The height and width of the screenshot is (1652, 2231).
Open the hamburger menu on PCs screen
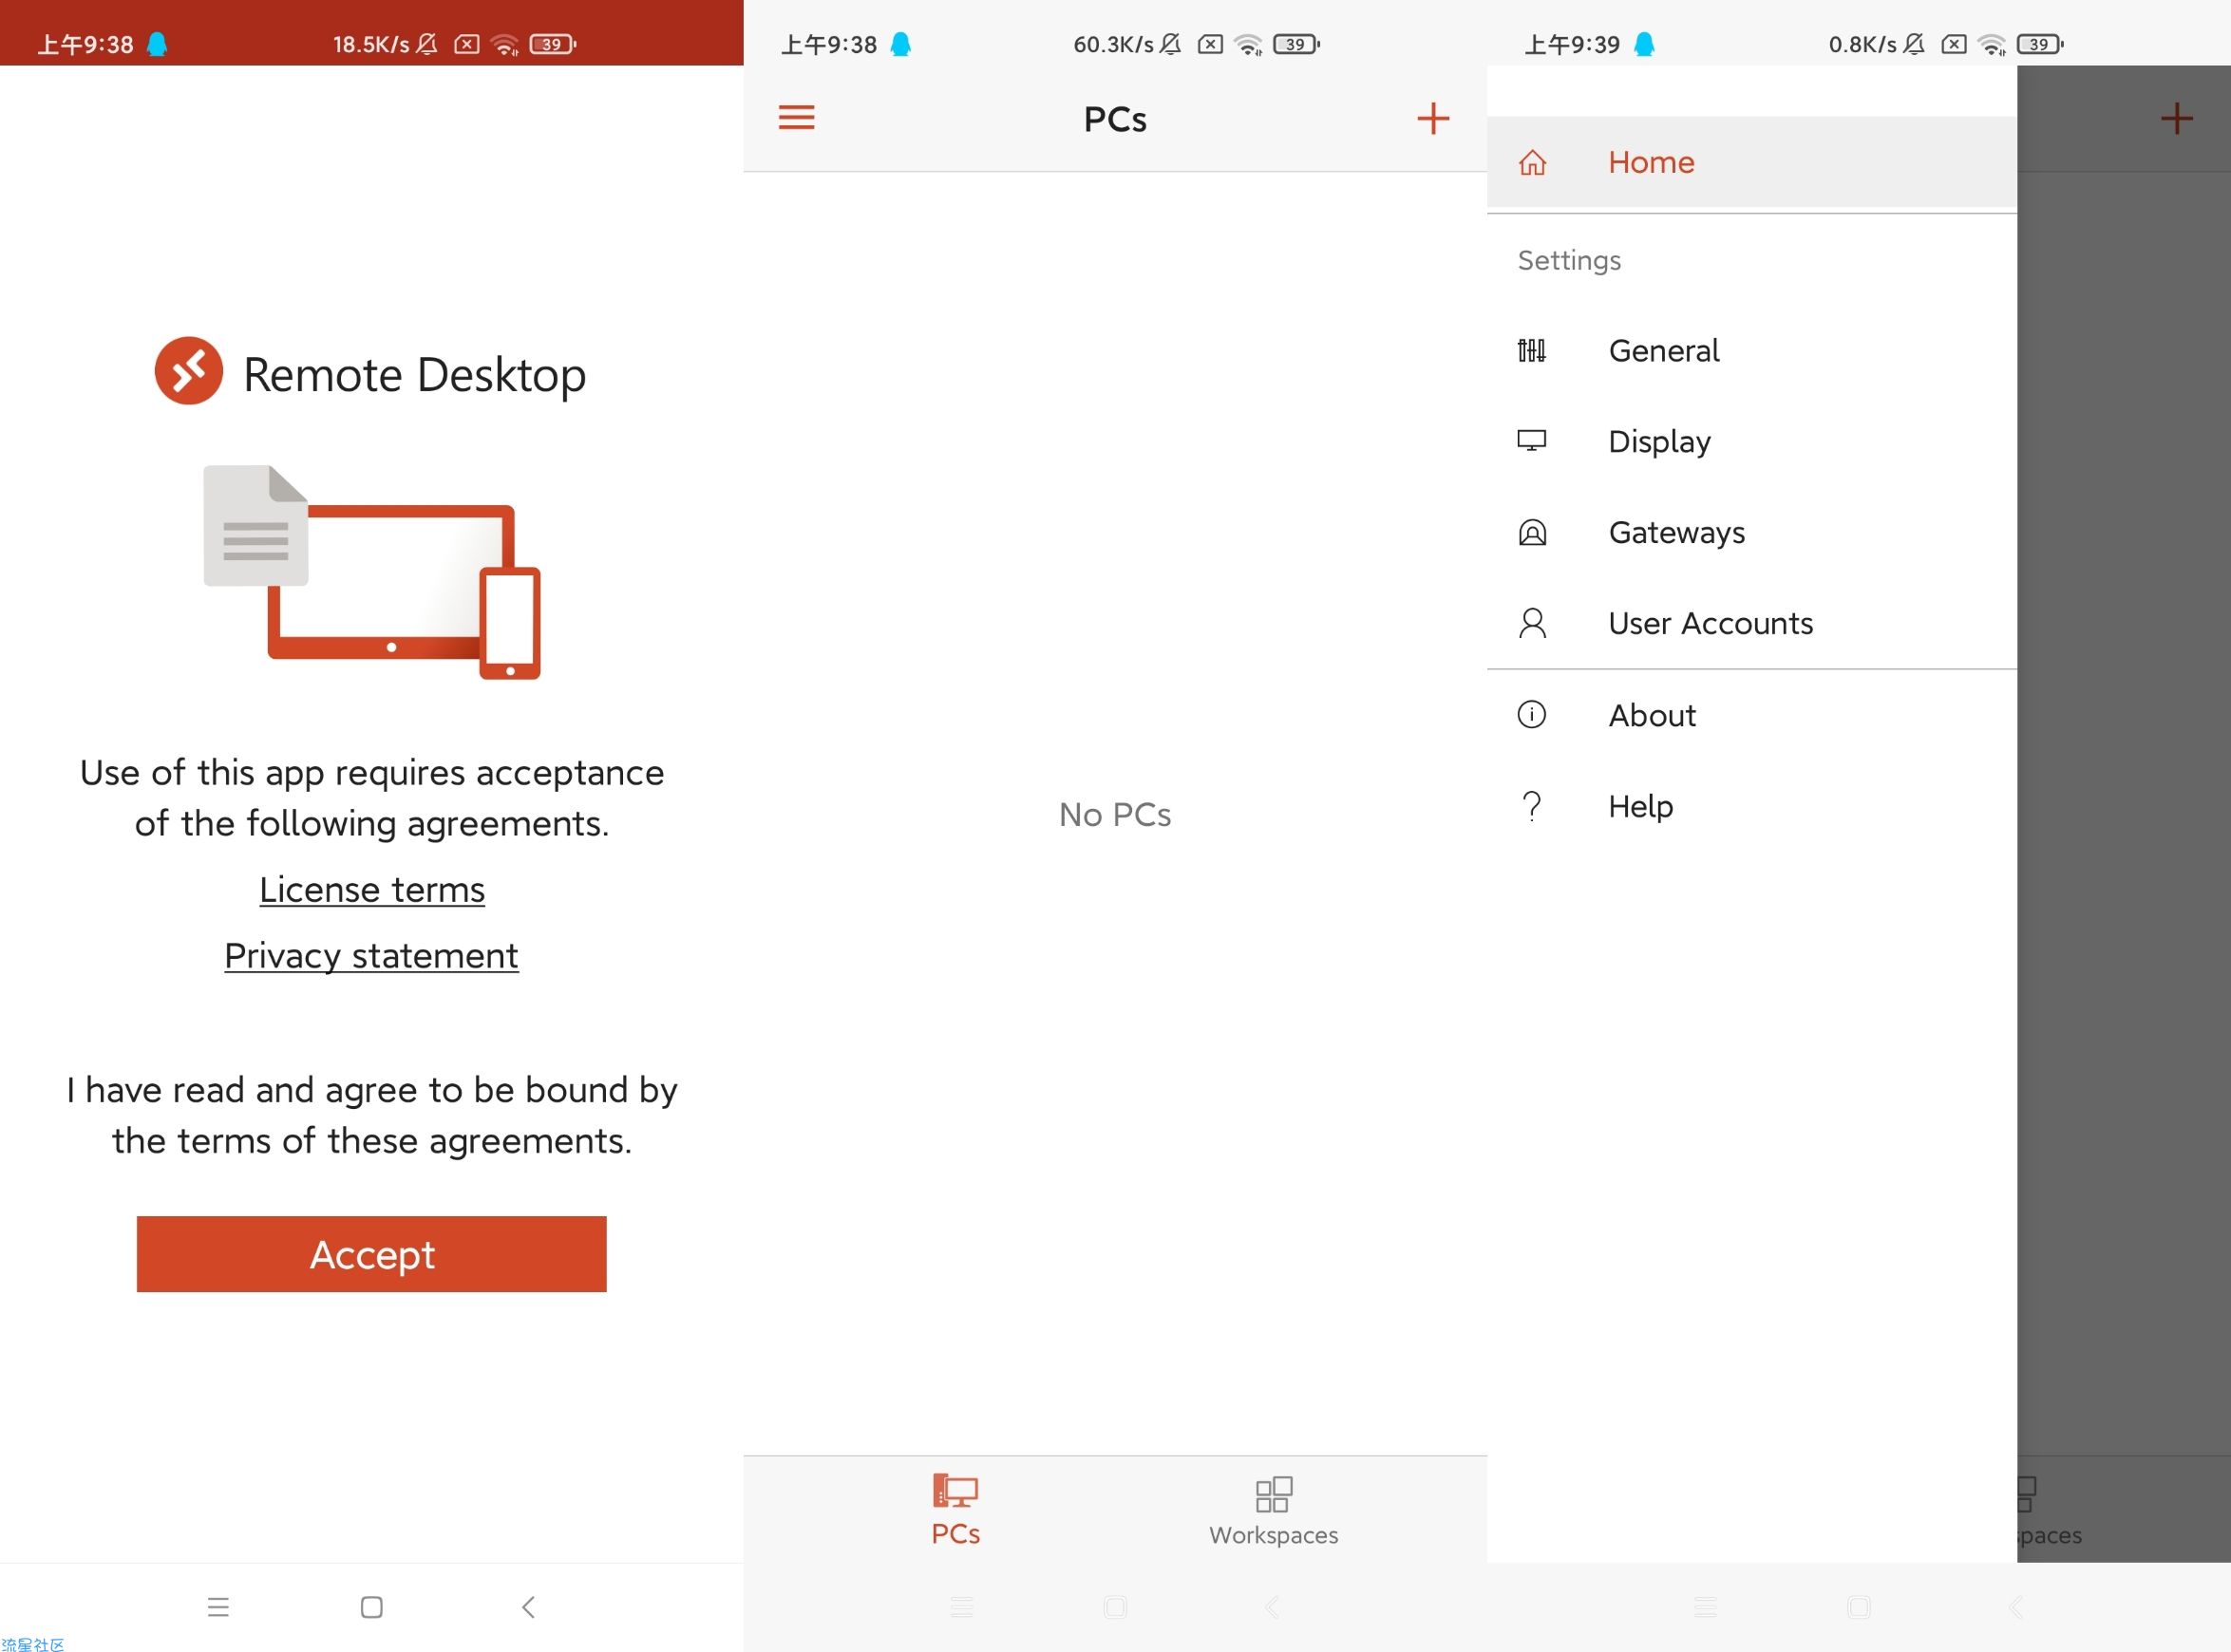(796, 118)
